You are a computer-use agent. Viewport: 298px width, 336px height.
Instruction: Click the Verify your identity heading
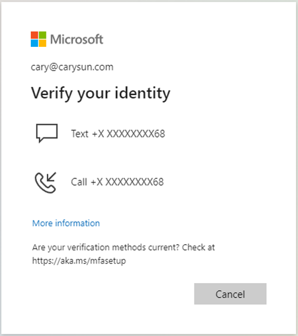coord(101,93)
